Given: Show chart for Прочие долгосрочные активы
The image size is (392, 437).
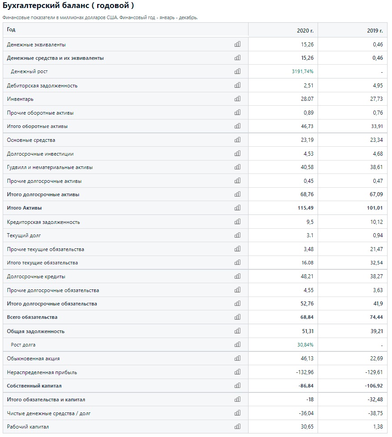Looking at the screenshot, I should click(237, 181).
